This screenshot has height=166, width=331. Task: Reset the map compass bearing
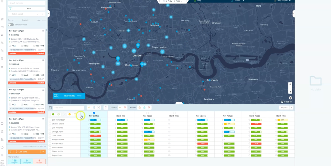click(x=290, y=92)
